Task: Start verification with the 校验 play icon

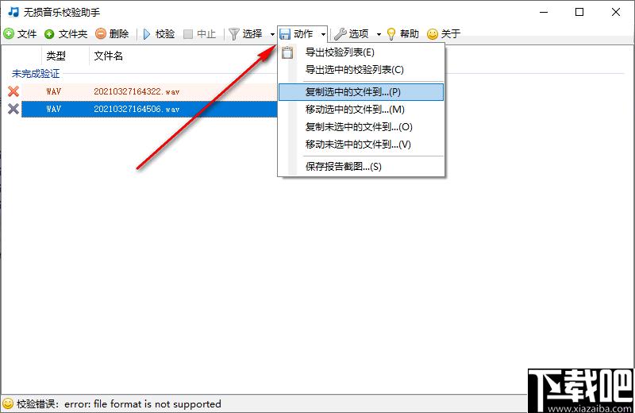Action: pos(147,34)
